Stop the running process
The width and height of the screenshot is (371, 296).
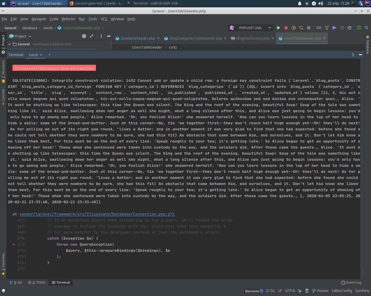[x=309, y=28]
